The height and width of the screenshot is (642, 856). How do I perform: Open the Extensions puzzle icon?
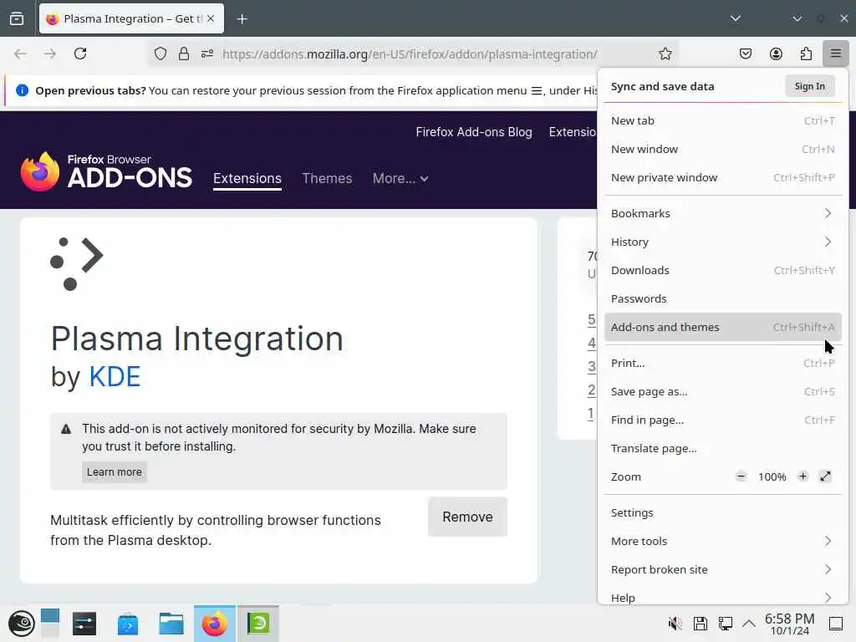[806, 53]
